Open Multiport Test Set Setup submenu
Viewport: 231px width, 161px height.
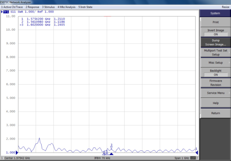[215, 53]
